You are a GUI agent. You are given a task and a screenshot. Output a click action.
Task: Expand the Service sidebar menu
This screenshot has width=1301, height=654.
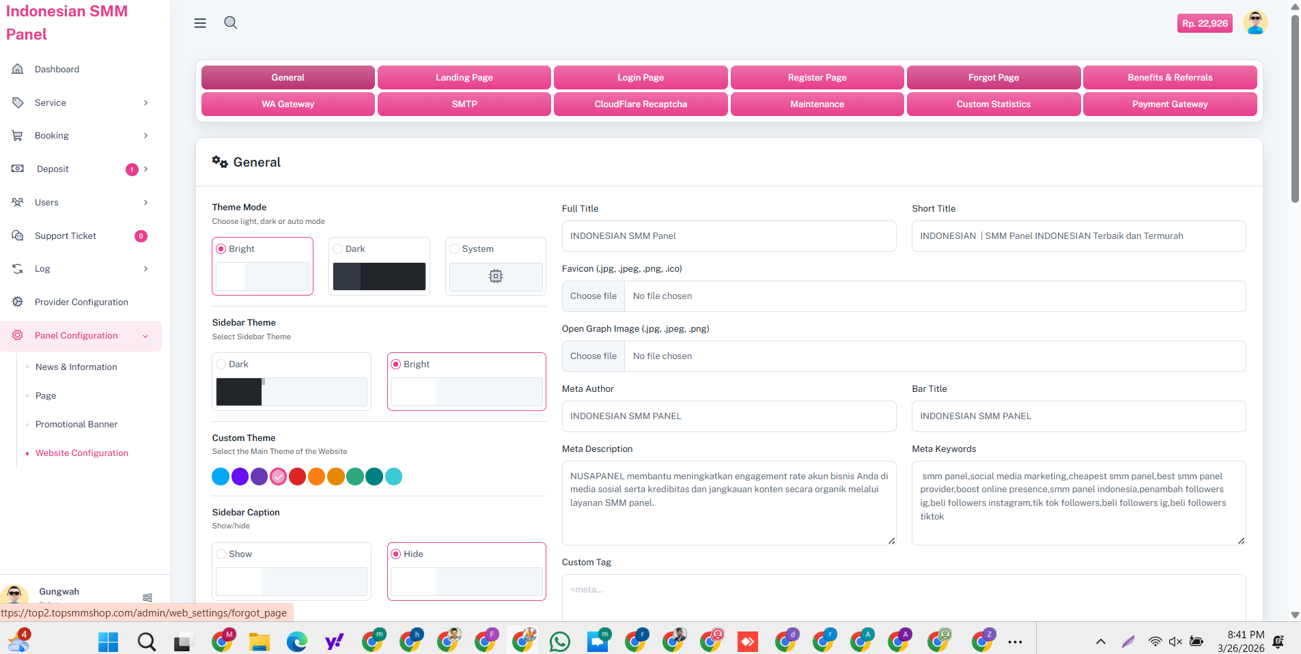(145, 102)
